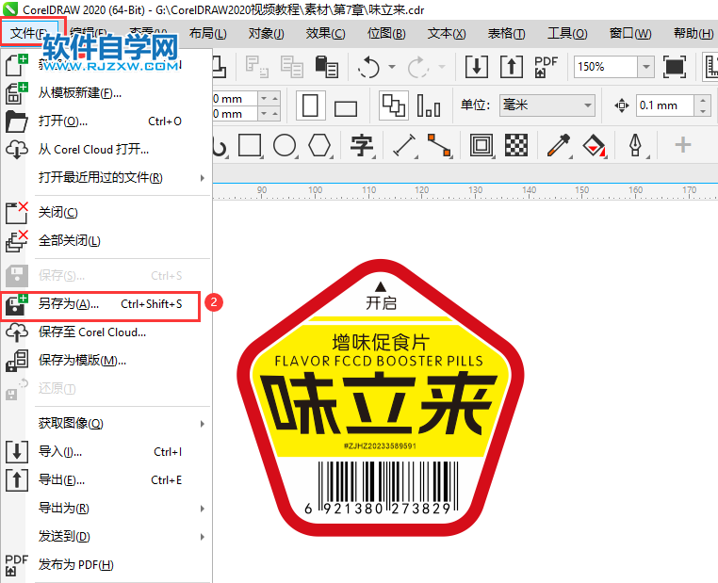Screen dimensions: 718x583
Task: Click the Paste toolbar icon
Action: [x=326, y=67]
